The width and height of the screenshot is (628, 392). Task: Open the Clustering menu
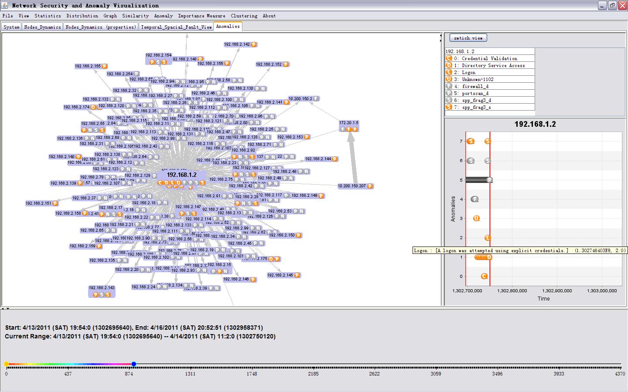pyautogui.click(x=244, y=16)
